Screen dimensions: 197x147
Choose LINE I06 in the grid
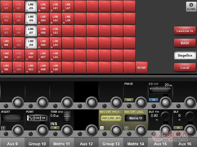(6, 67)
